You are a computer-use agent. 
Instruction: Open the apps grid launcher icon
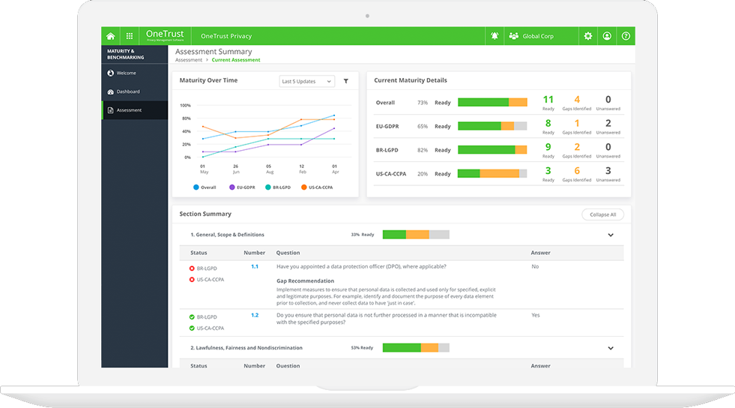(x=130, y=36)
